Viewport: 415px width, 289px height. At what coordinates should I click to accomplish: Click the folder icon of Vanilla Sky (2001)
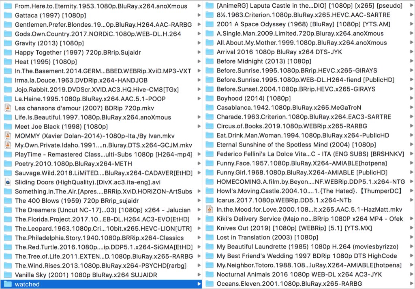[8, 275]
